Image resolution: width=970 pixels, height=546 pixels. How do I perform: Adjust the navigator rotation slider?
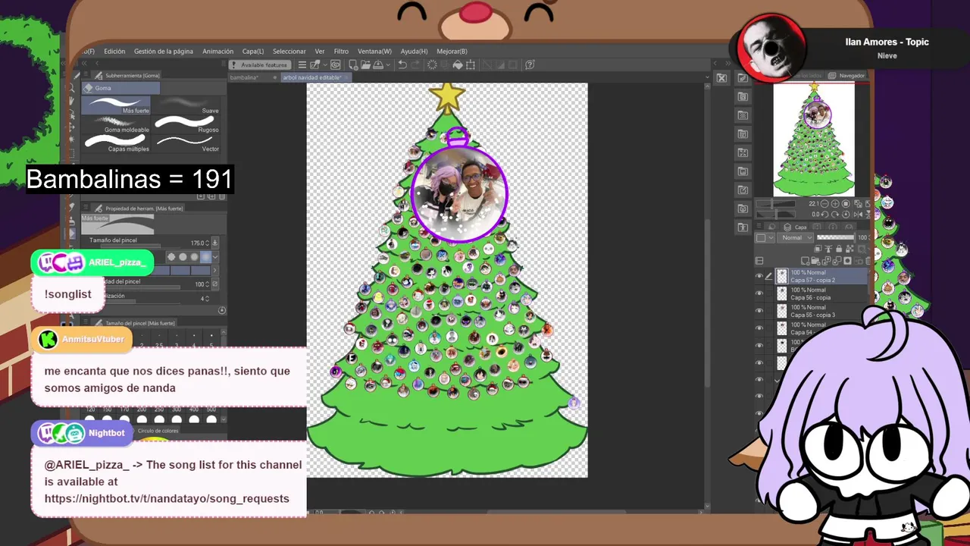[x=775, y=215]
